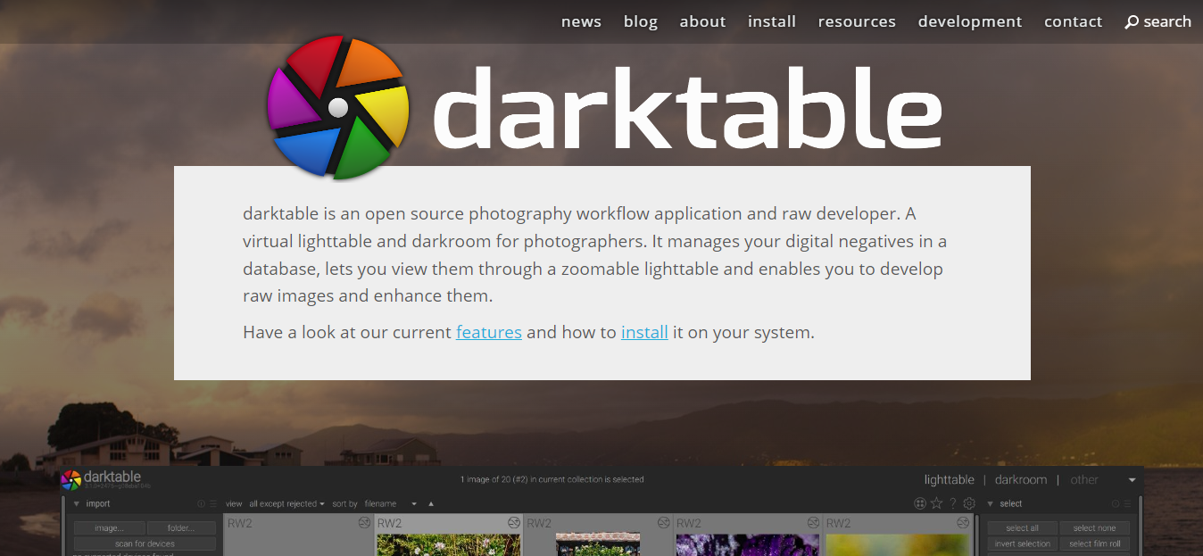
Task: Click the select film roll button
Action: 1094,544
